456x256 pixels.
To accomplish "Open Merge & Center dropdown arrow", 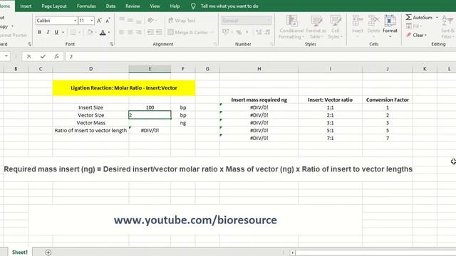I will (212, 32).
